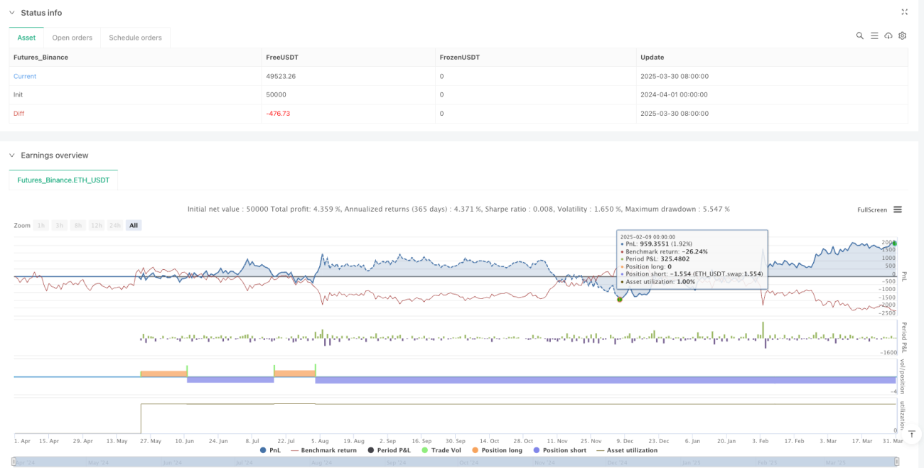Toggle the Position short legend entry
The height and width of the screenshot is (468, 924).
pos(559,450)
